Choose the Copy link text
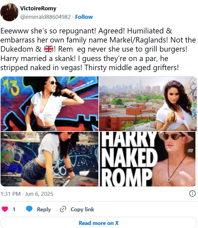This screenshot has width=198, height=228. point(82,209)
